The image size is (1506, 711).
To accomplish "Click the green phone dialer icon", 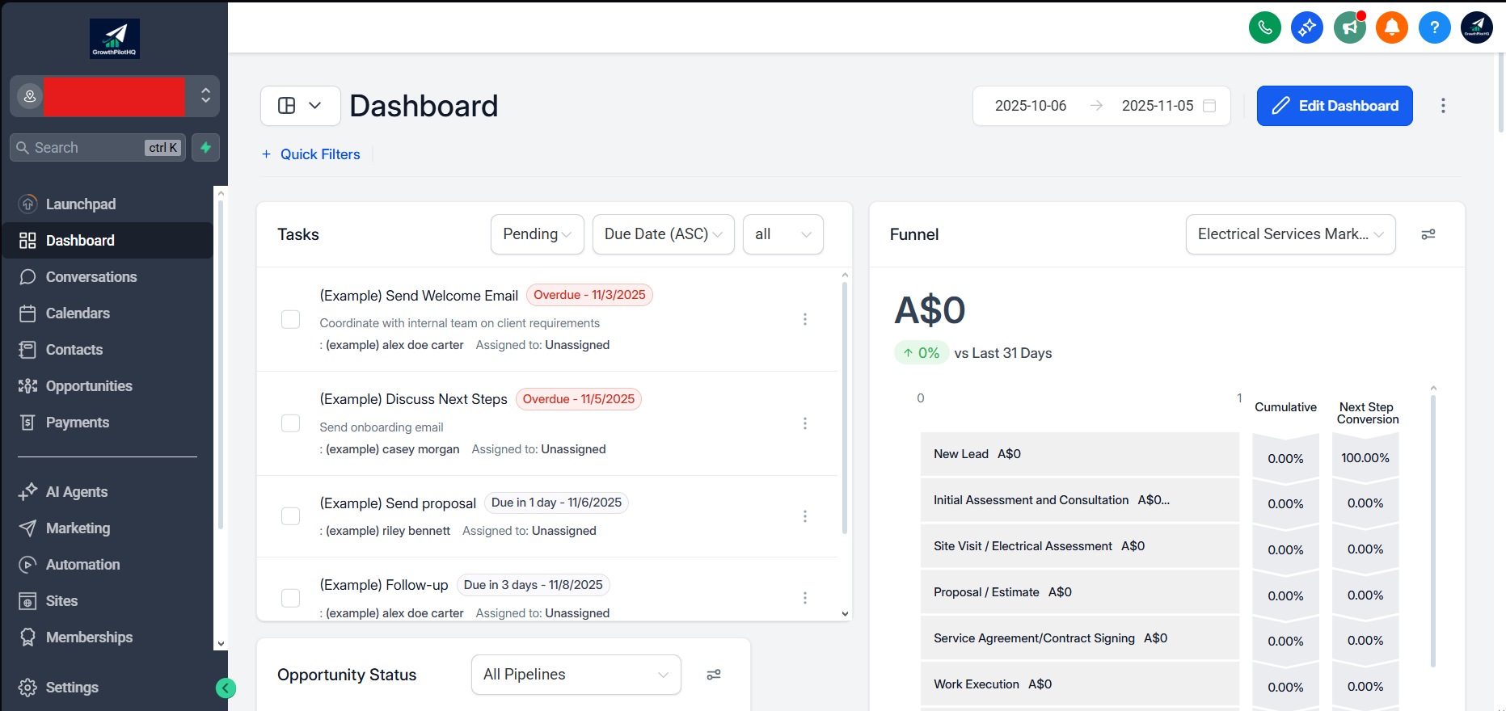I will [x=1264, y=27].
